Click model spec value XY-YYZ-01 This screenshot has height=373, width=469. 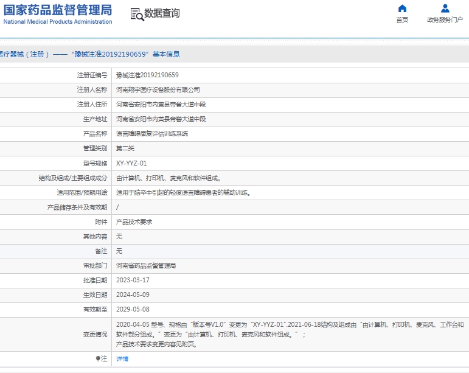coord(131,163)
